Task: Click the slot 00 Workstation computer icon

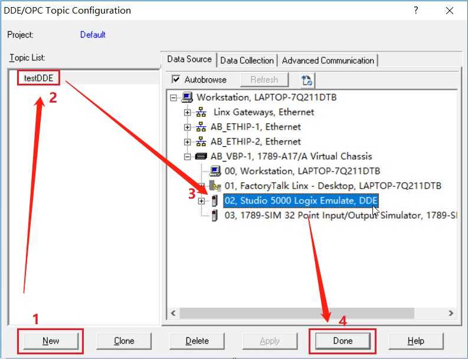Action: click(x=215, y=171)
